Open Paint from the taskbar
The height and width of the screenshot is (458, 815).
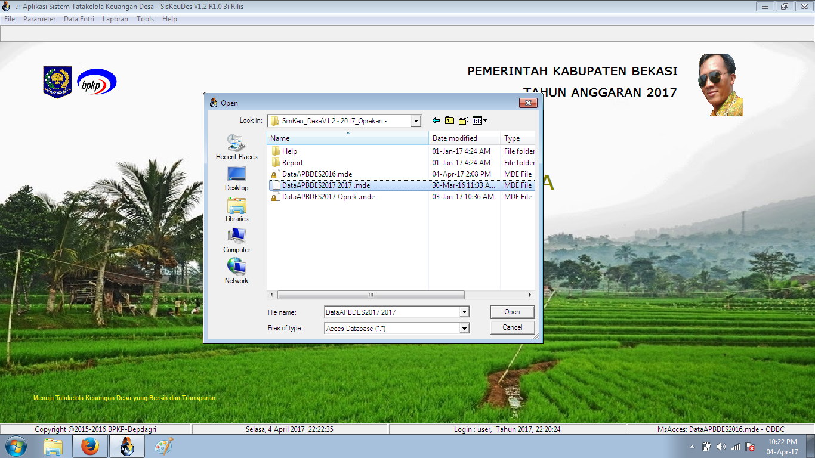163,446
